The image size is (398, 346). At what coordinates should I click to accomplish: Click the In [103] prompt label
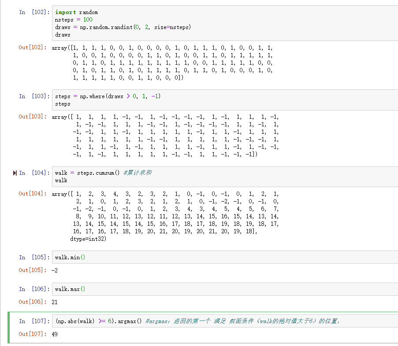point(32,96)
